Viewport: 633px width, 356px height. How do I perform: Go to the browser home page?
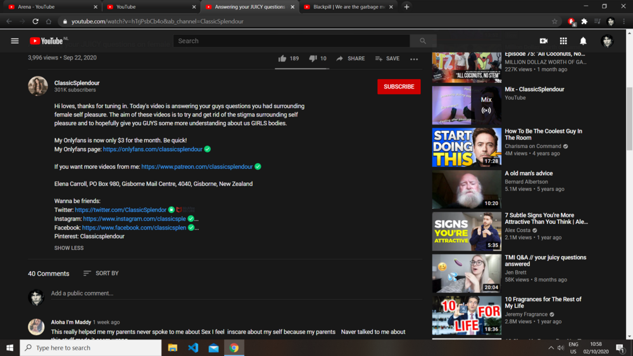49,21
